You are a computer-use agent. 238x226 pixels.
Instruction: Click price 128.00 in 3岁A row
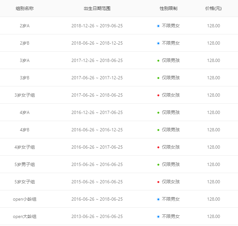(214, 60)
